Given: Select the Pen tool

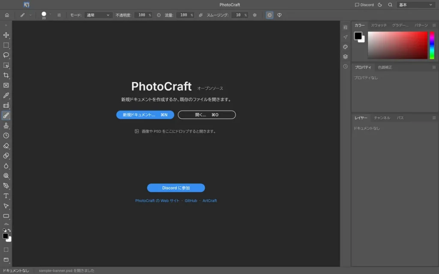Looking at the screenshot, I should tap(6, 186).
